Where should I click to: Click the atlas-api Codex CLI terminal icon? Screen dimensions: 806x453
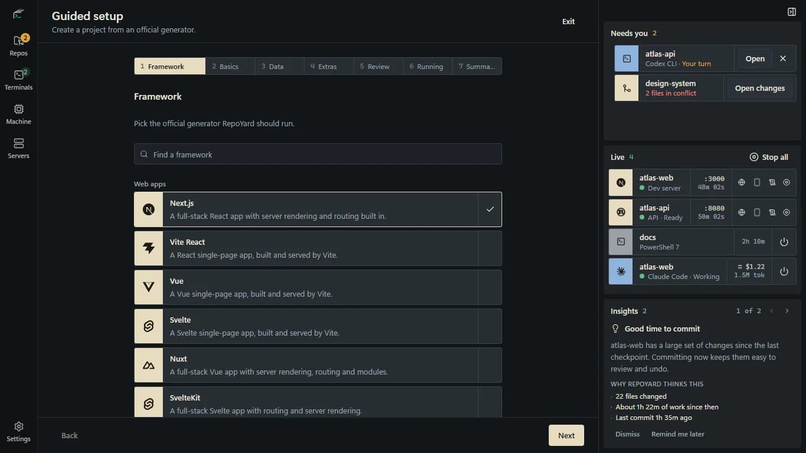click(x=627, y=58)
